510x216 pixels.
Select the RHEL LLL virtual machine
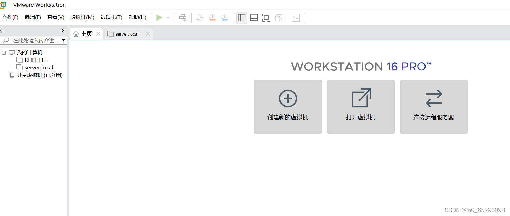pyautogui.click(x=36, y=60)
